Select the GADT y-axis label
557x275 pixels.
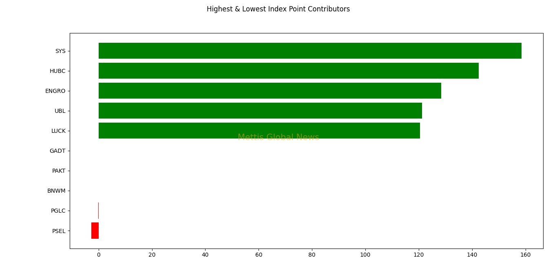[x=57, y=151]
